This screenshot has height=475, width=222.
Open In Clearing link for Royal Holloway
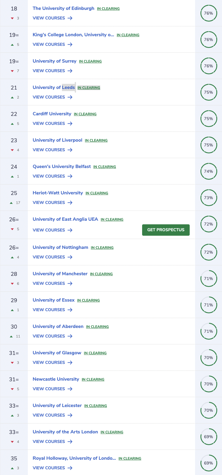click(x=130, y=459)
